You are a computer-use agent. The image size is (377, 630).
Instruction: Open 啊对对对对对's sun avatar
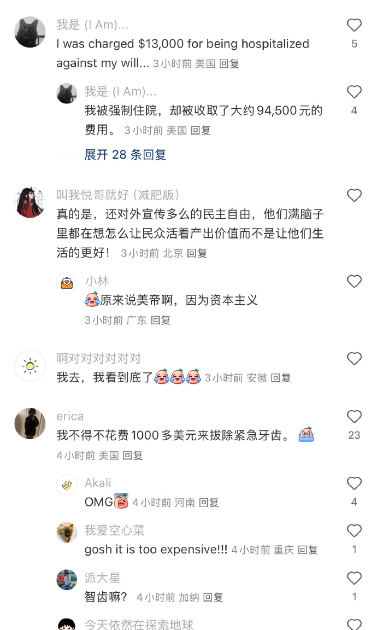point(30,366)
